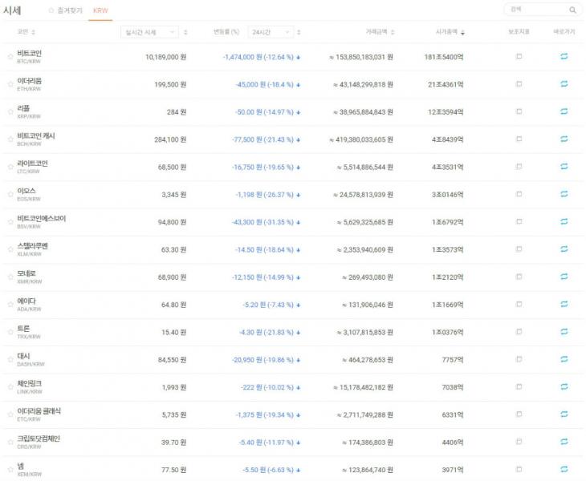Sort by real-time price arrows
The height and width of the screenshot is (481, 586).
point(185,32)
